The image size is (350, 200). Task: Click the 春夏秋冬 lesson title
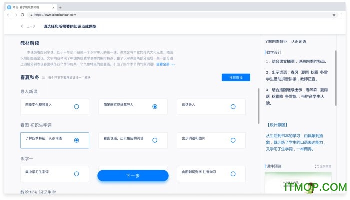point(30,77)
